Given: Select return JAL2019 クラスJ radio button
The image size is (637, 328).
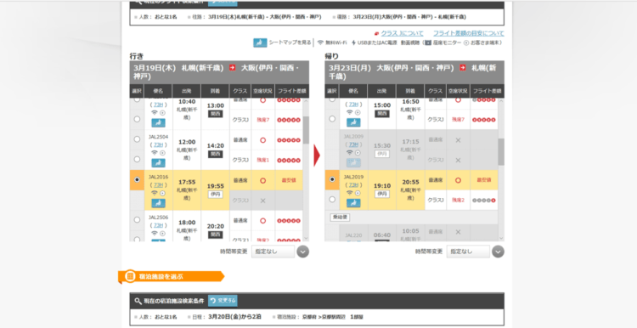Looking at the screenshot, I should pos(332,200).
